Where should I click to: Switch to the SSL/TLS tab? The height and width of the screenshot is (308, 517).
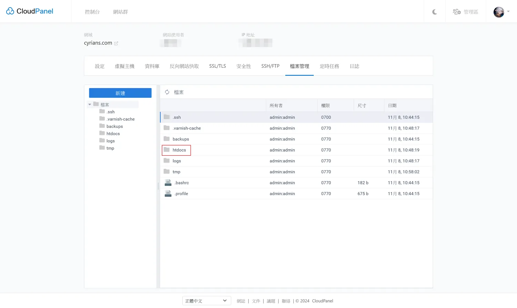coord(217,66)
